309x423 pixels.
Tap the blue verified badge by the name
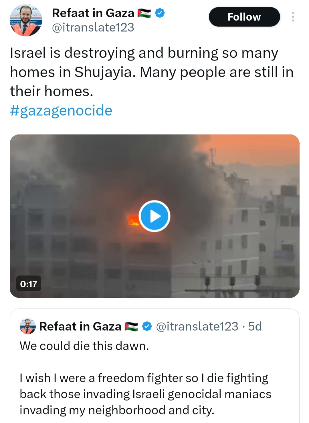click(x=160, y=13)
